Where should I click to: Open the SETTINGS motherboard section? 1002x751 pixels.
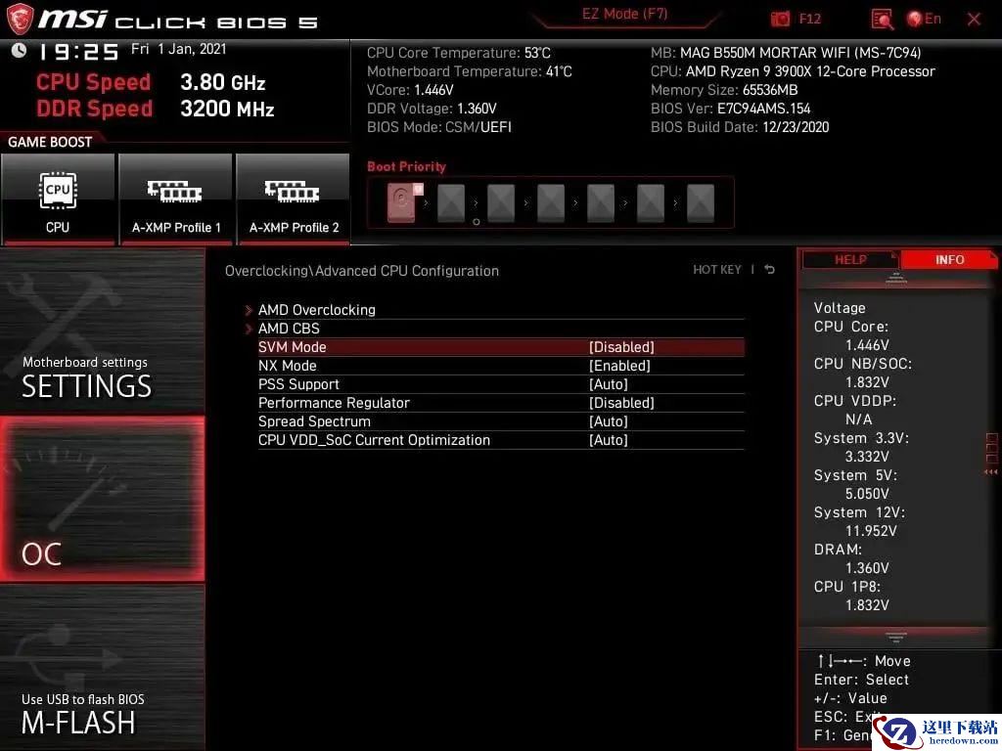click(102, 331)
